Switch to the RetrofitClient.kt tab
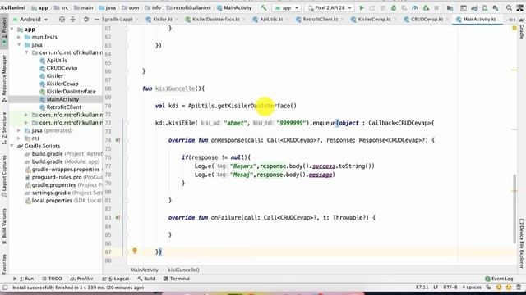 (x=320, y=20)
